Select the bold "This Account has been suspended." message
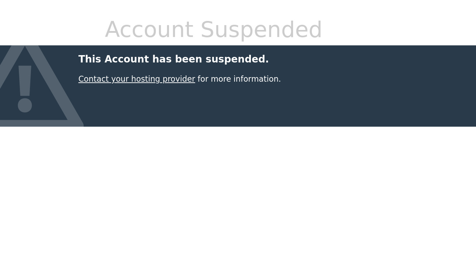Image resolution: width=476 pixels, height=268 pixels. coord(174,59)
